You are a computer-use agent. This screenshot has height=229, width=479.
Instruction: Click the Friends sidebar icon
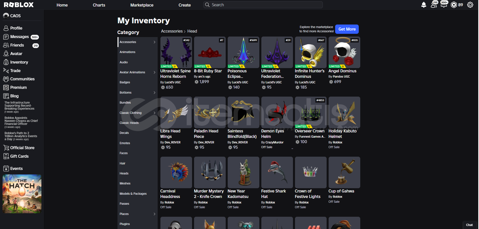(6, 45)
